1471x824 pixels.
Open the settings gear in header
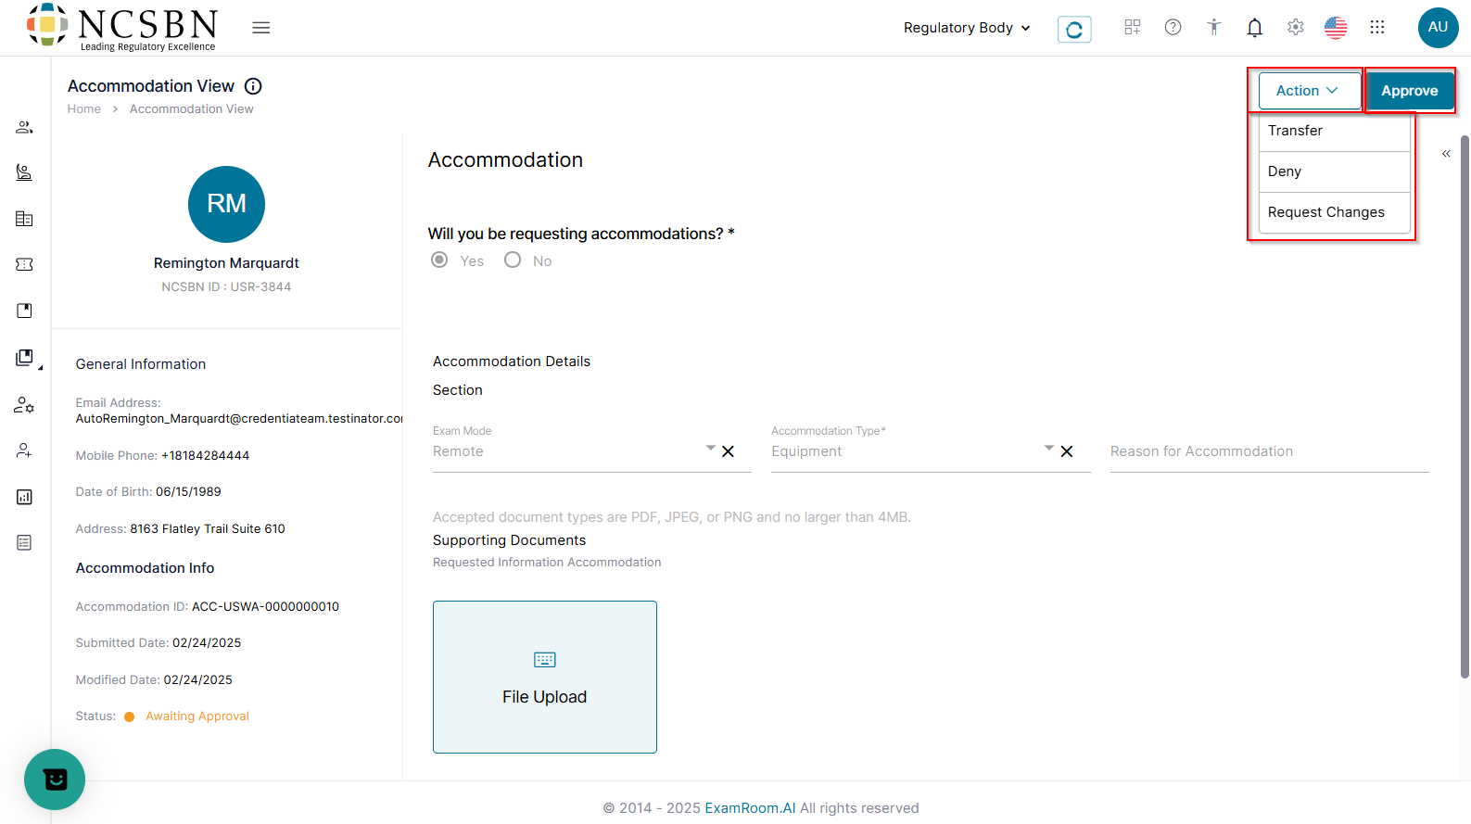pyautogui.click(x=1295, y=28)
